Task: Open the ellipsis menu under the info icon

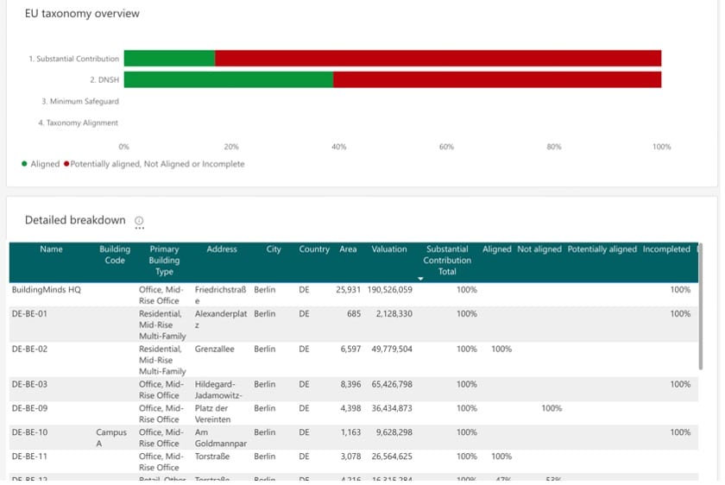Action: (x=139, y=228)
